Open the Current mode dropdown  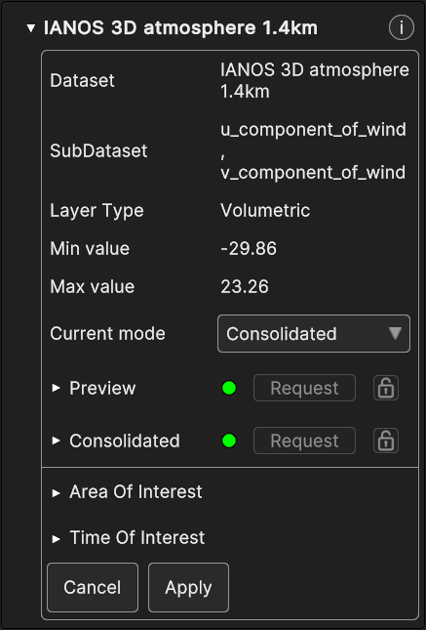(x=314, y=334)
